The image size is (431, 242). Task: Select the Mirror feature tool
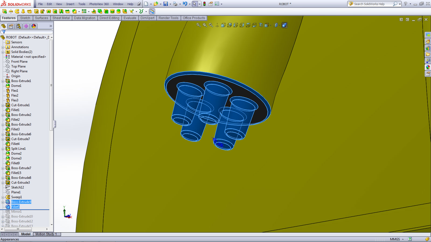[124, 11]
